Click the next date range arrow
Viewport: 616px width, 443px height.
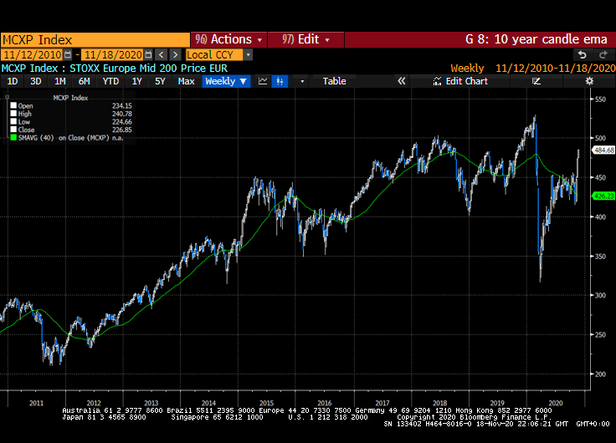[x=175, y=54]
